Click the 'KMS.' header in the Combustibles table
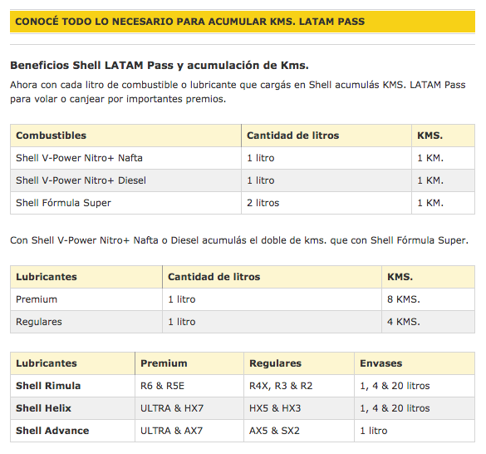The height and width of the screenshot is (454, 486). click(x=444, y=136)
